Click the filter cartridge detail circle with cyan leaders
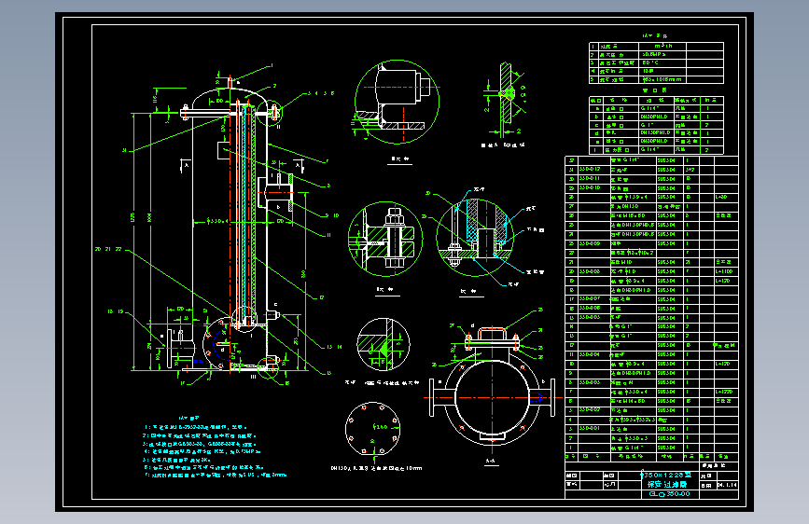The width and height of the screenshot is (809, 524). tap(475, 238)
